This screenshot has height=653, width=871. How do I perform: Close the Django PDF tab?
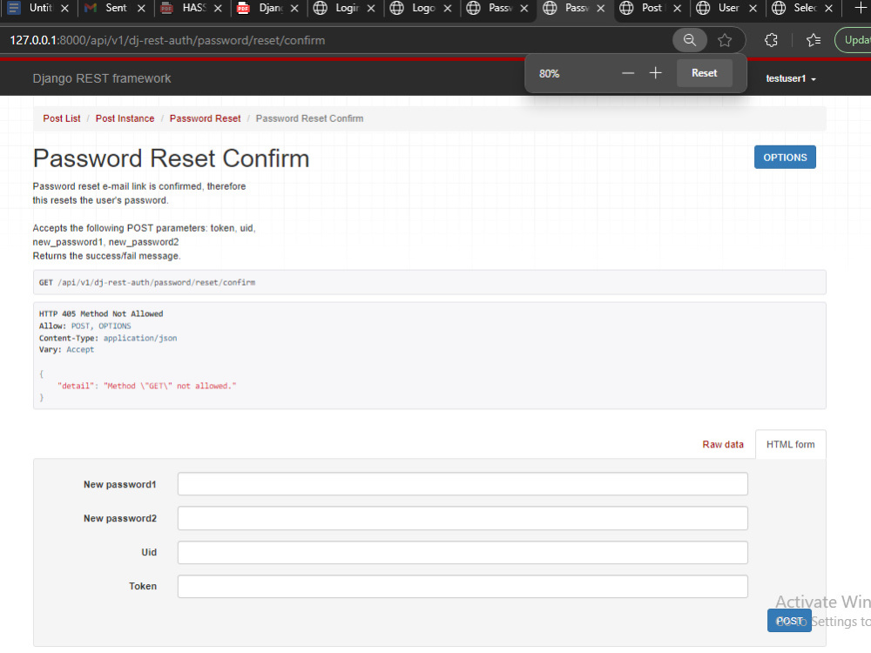(x=294, y=9)
